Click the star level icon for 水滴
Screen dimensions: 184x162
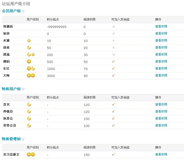click(x=29, y=40)
